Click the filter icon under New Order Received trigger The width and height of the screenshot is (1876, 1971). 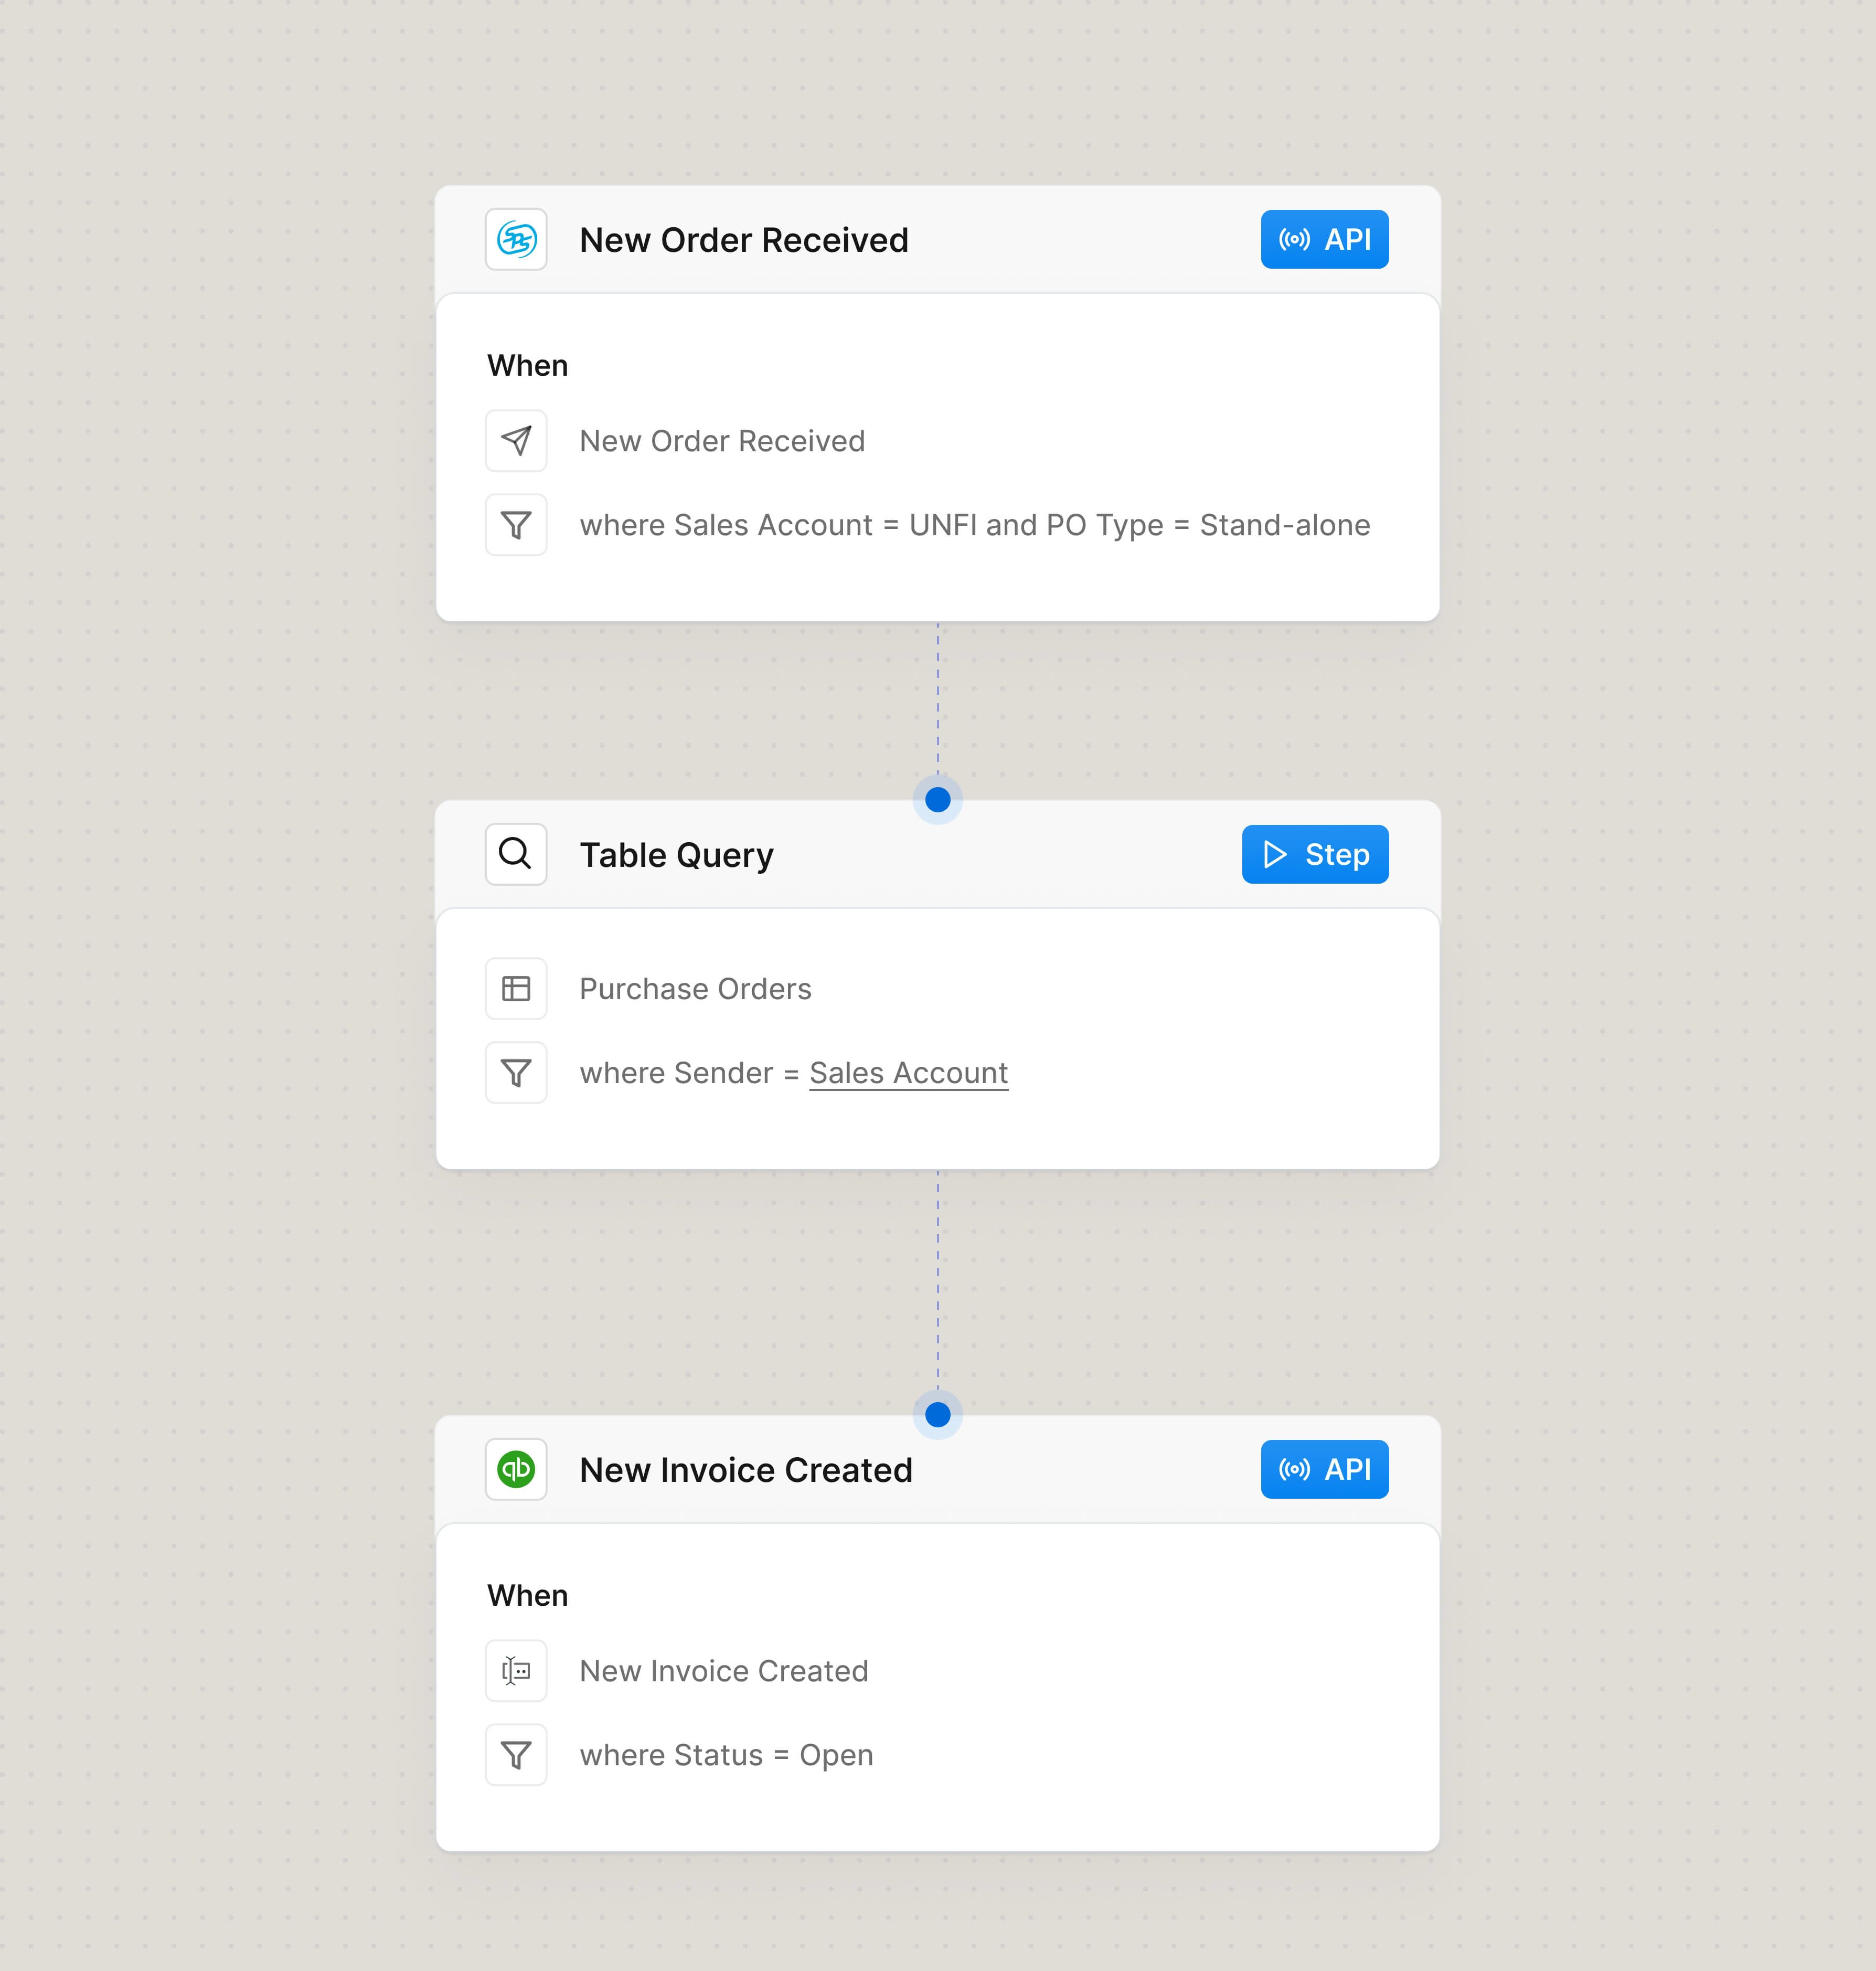pos(516,524)
